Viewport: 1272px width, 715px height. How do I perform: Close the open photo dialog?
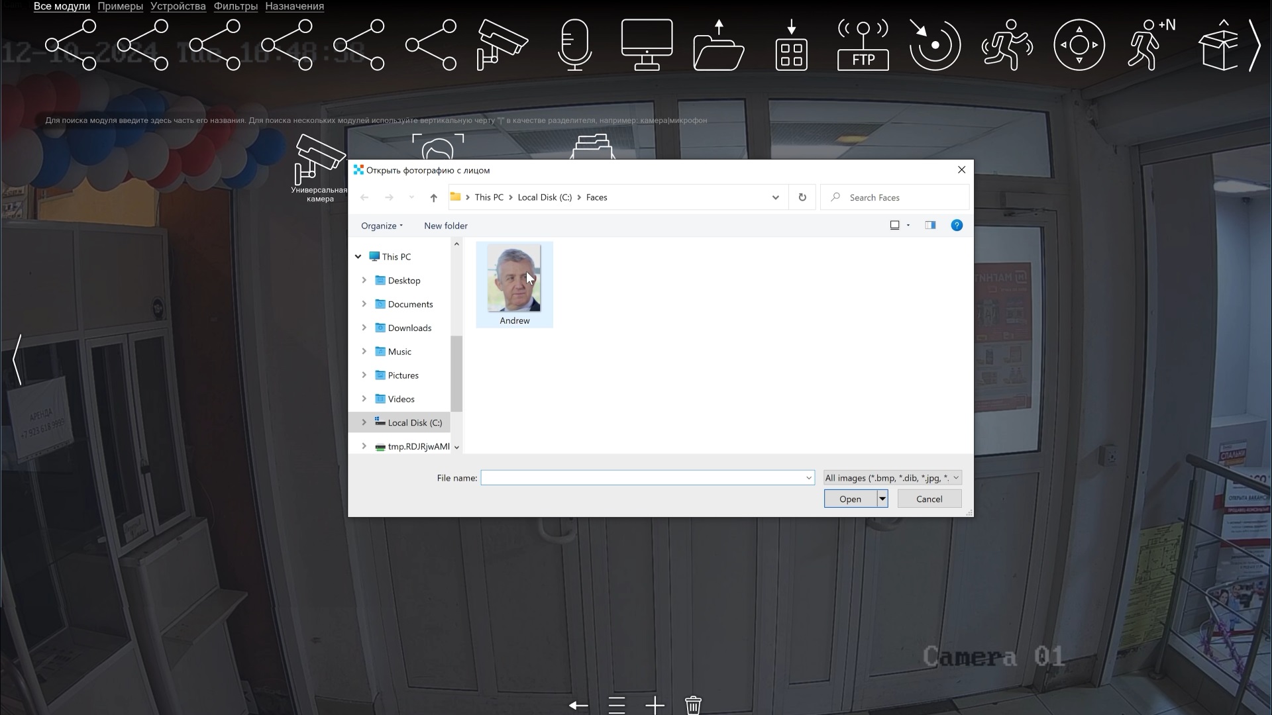tap(961, 170)
